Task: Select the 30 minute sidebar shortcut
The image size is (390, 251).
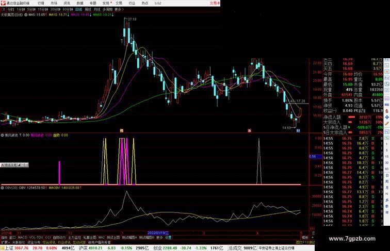Action: 387,163
